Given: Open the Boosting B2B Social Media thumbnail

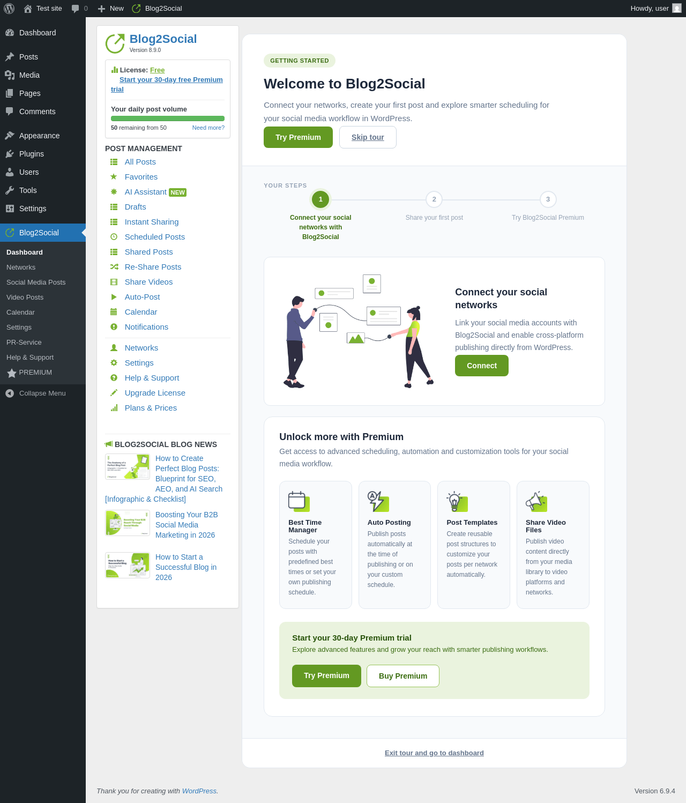Looking at the screenshot, I should [x=128, y=523].
